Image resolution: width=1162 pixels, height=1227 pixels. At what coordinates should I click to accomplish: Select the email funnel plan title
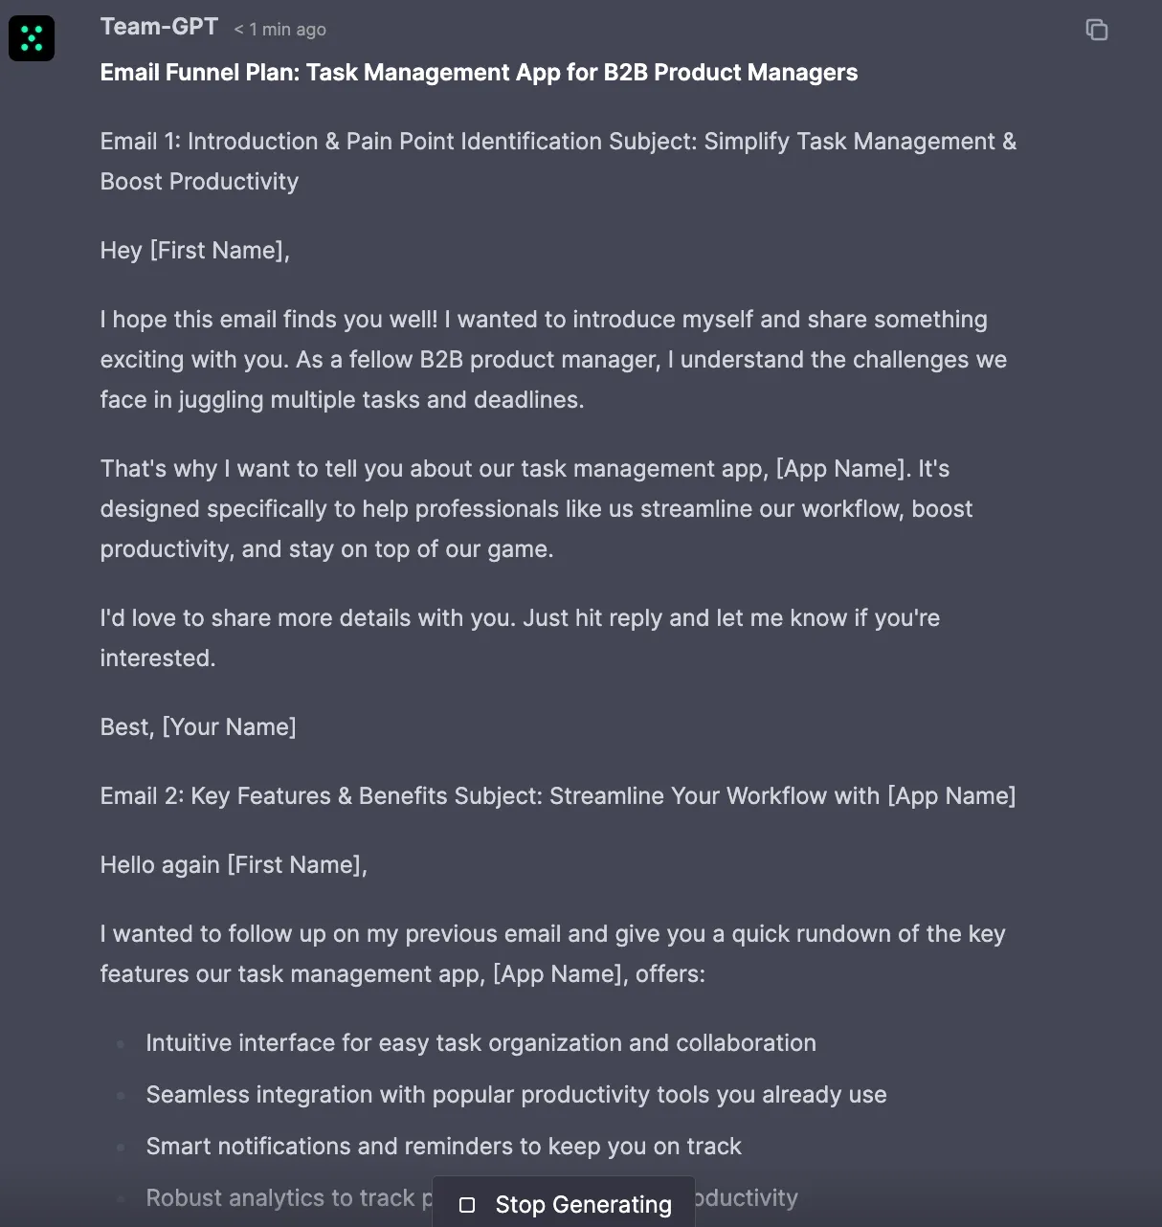[479, 72]
